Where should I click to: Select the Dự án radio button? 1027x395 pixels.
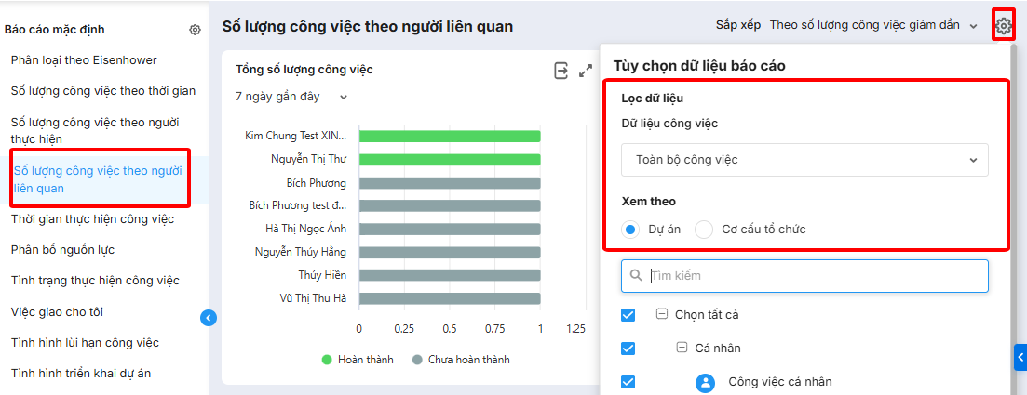pyautogui.click(x=630, y=230)
